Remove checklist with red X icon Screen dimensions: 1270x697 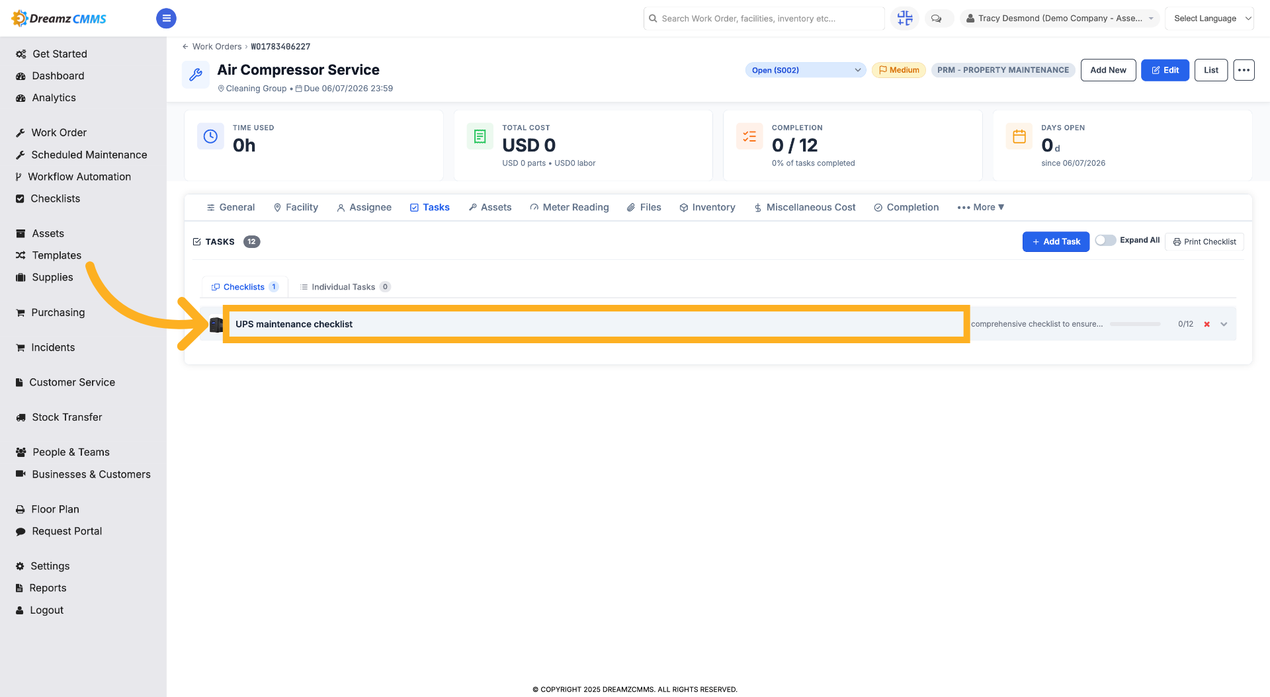pos(1206,324)
